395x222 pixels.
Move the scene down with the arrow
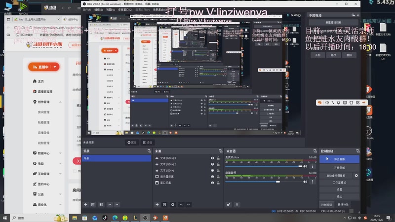[117, 205]
